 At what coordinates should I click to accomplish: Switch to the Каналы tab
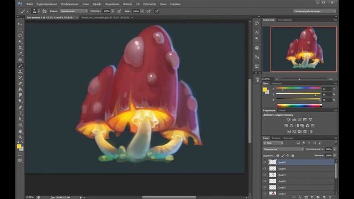pos(275,138)
